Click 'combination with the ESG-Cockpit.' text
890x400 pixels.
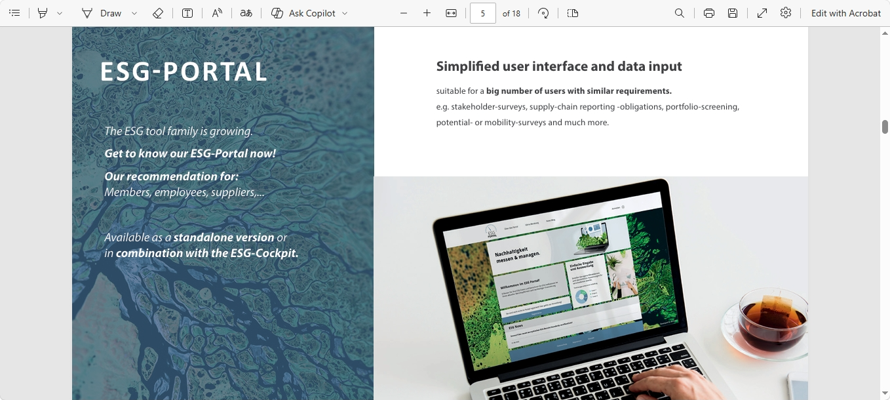point(207,253)
